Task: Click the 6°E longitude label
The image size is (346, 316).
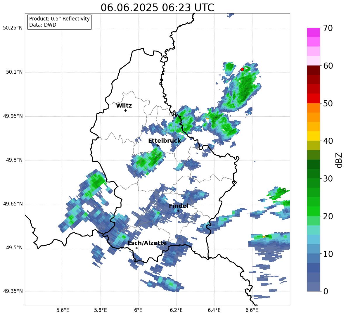Action: (138, 310)
